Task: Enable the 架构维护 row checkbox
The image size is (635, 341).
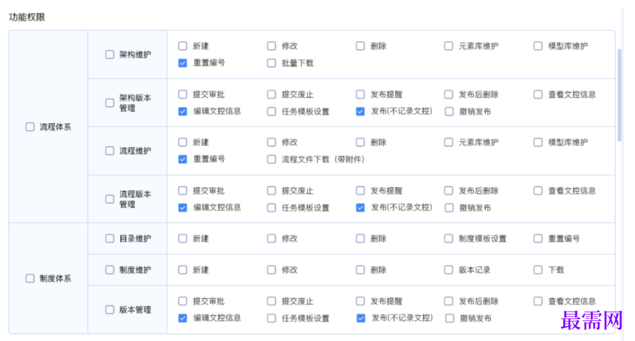Action: (109, 54)
